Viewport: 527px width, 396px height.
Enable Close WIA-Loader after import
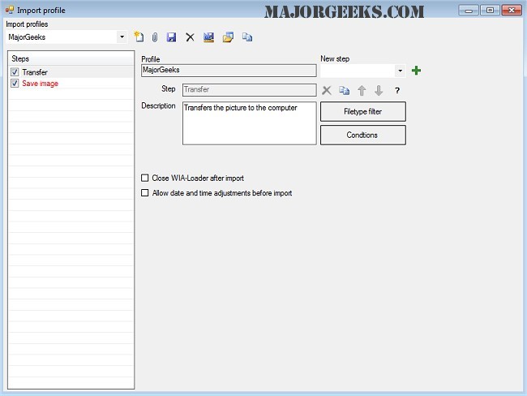[x=145, y=178]
